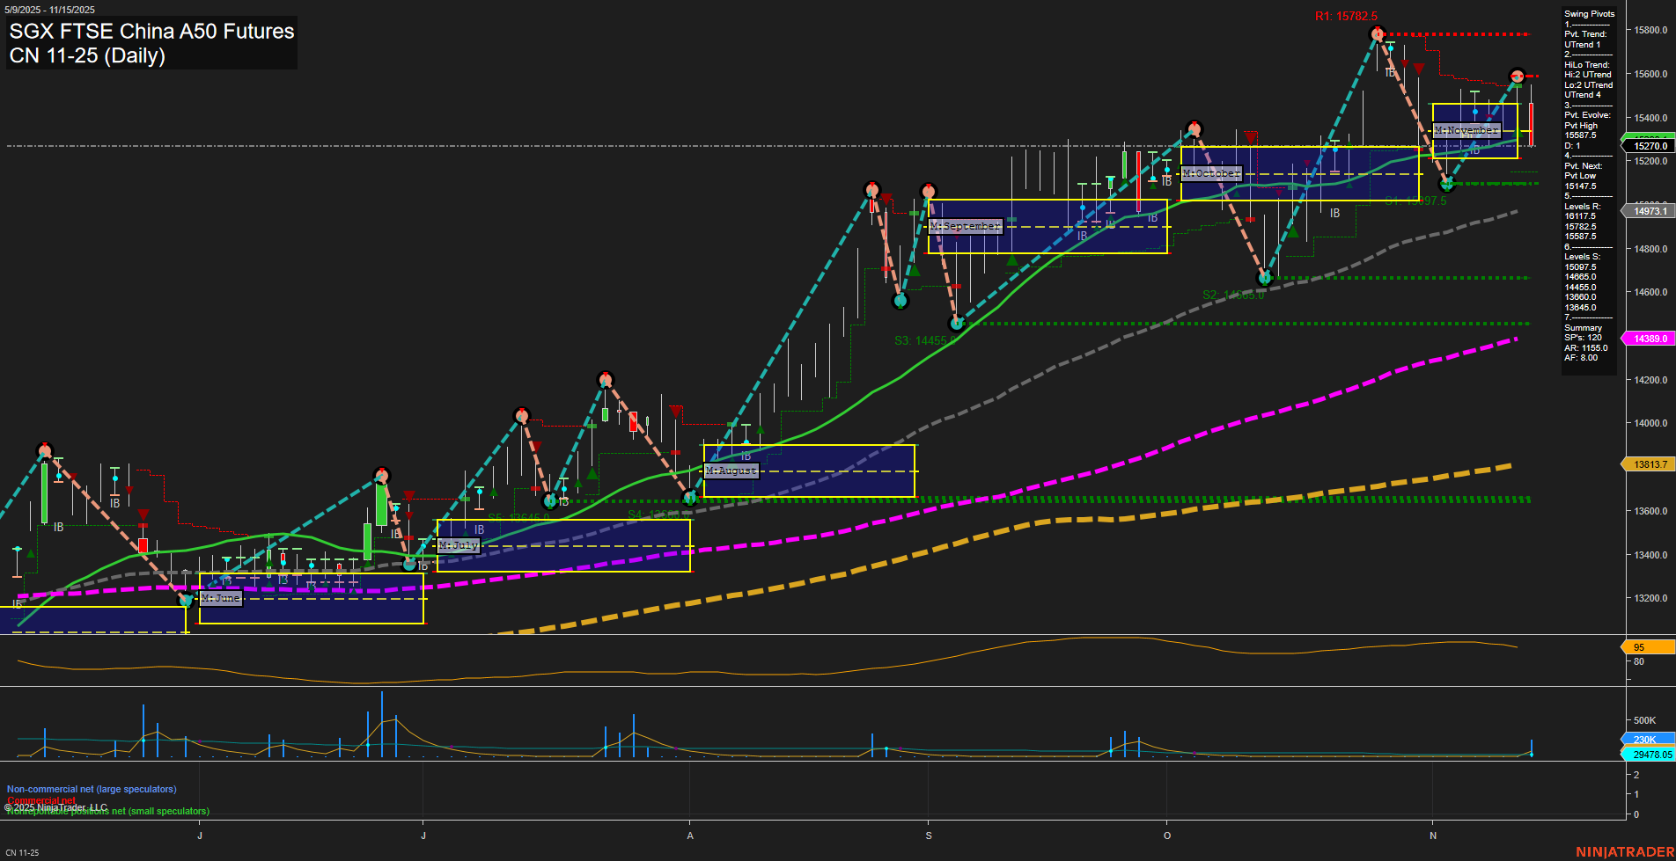Select the November swing high marker icon
The image size is (1676, 861).
pyautogui.click(x=1517, y=77)
